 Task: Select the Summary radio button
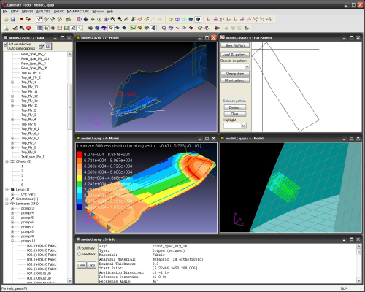79,248
